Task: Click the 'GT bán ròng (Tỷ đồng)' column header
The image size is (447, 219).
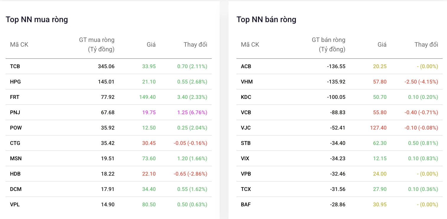Action: tap(328, 45)
